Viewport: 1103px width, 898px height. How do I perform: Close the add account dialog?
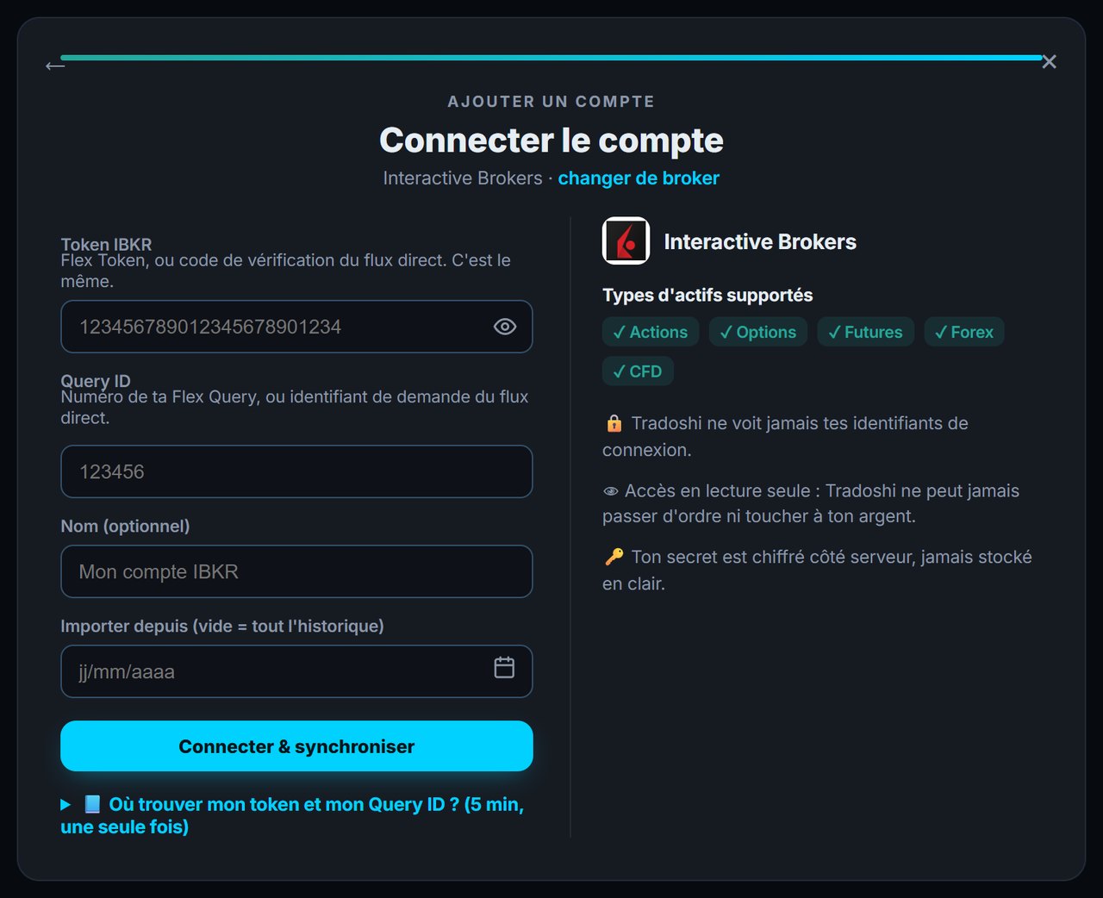tap(1049, 62)
